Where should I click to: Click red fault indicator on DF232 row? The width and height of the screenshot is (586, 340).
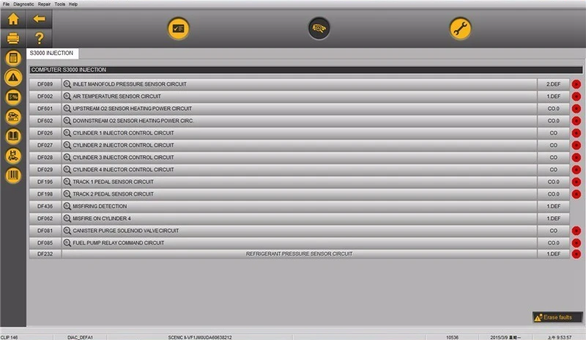(x=576, y=254)
